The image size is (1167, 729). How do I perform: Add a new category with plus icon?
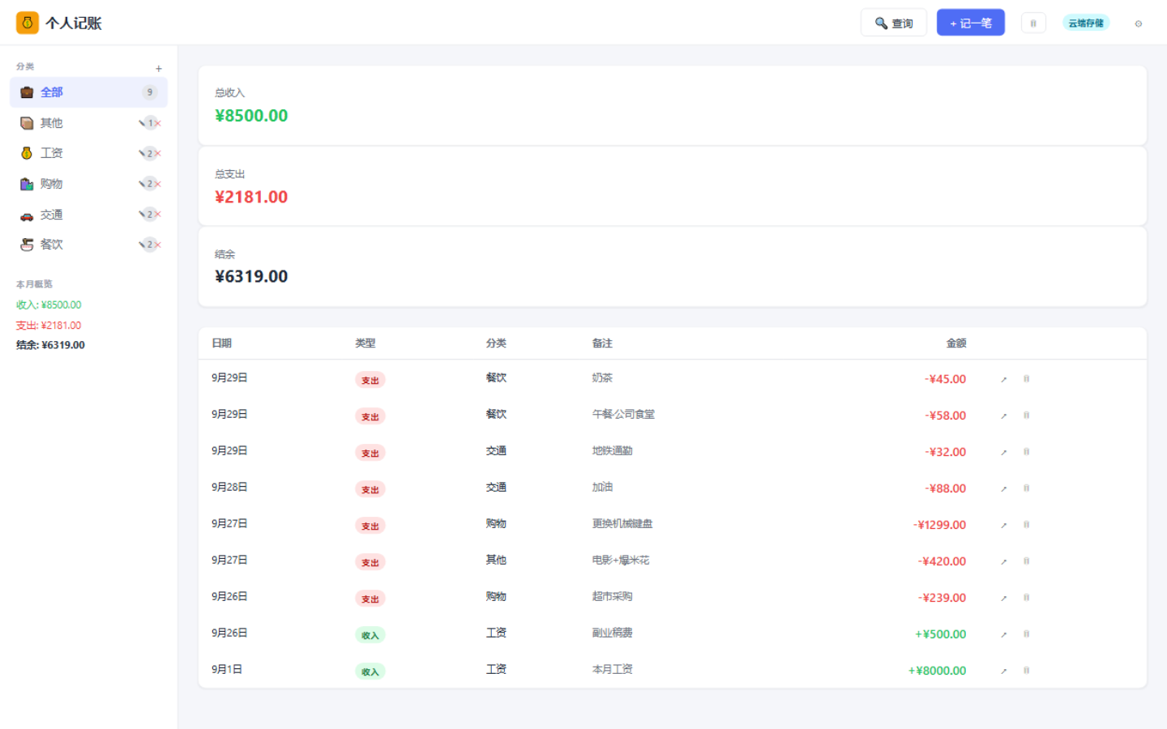159,68
